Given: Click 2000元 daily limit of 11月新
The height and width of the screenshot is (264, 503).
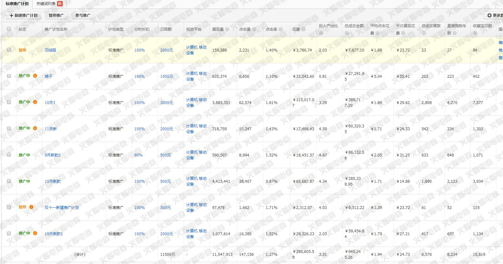Looking at the screenshot, I should (x=167, y=129).
